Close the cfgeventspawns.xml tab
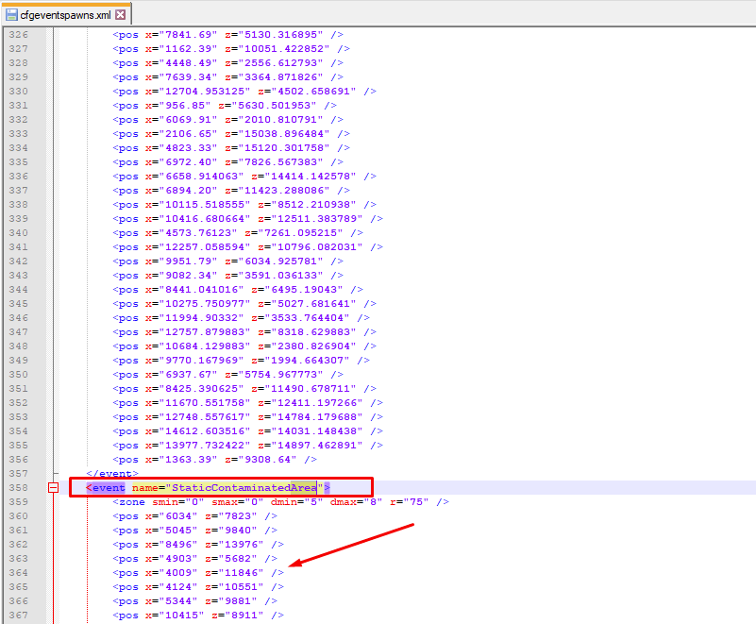Image resolution: width=756 pixels, height=624 pixels. pos(121,15)
